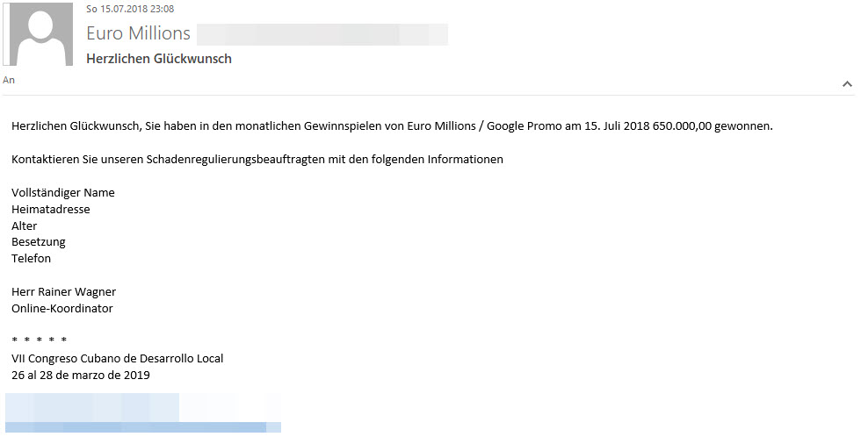This screenshot has height=444, width=861.
Task: Click the An recipient label
Action: 9,80
